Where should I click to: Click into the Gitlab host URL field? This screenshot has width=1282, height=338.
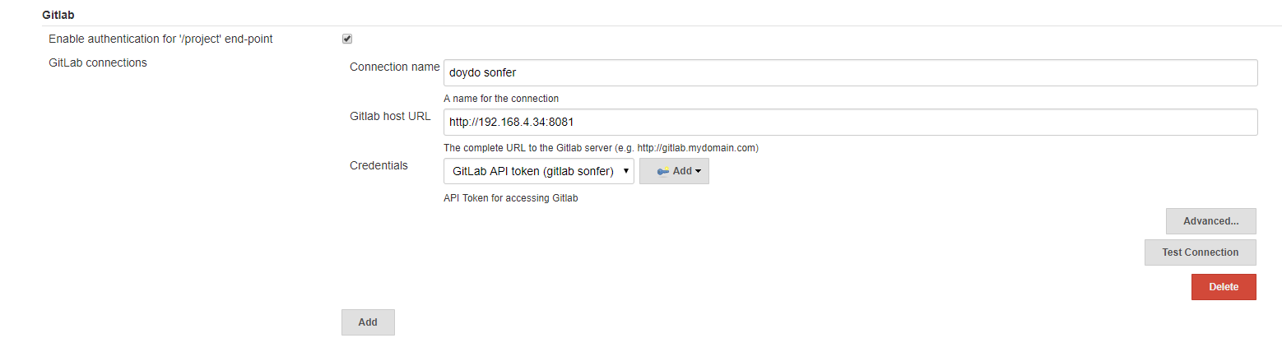[851, 122]
